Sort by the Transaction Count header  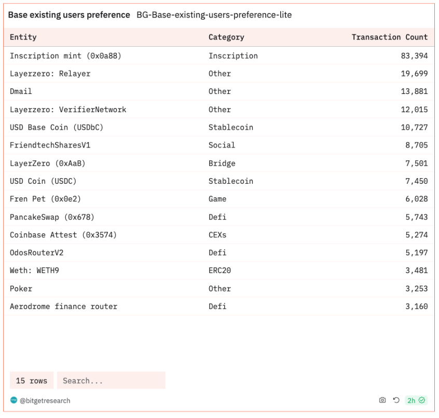[x=389, y=37]
